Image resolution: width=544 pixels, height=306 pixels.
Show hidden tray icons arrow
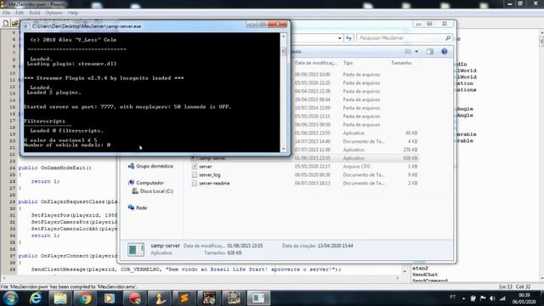pos(463,298)
